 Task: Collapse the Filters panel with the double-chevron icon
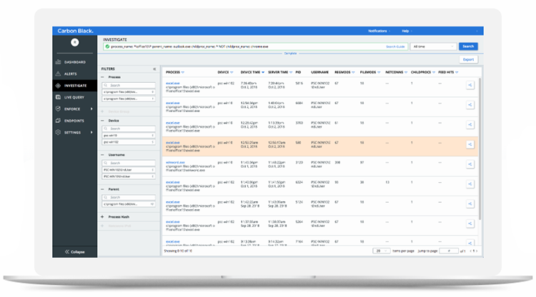click(154, 69)
